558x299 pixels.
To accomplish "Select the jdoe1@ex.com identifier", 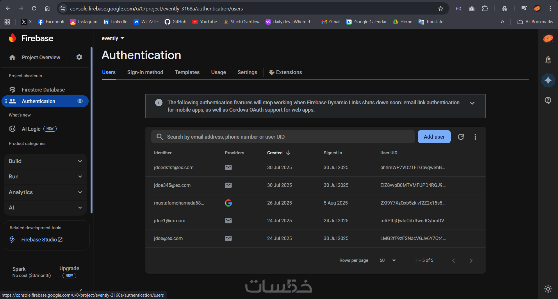I will tap(170, 221).
